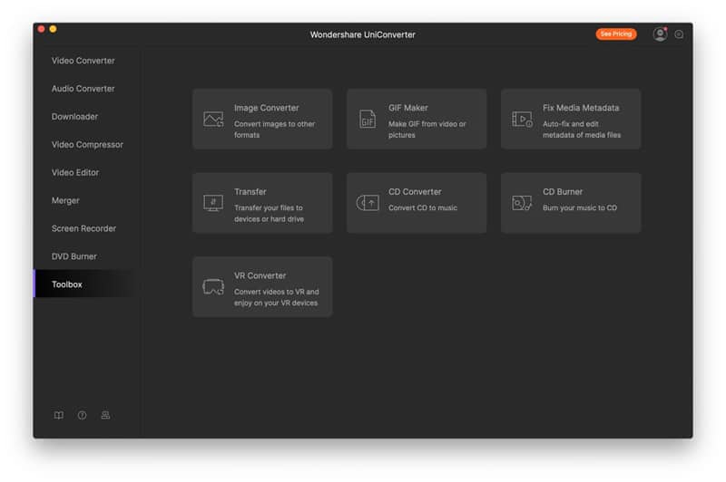
Task: Select the VR Converter headset icon
Action: point(213,287)
